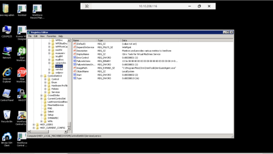273x154 pixels.
Task: Sort values by the Type column header
Action: coord(109,40)
